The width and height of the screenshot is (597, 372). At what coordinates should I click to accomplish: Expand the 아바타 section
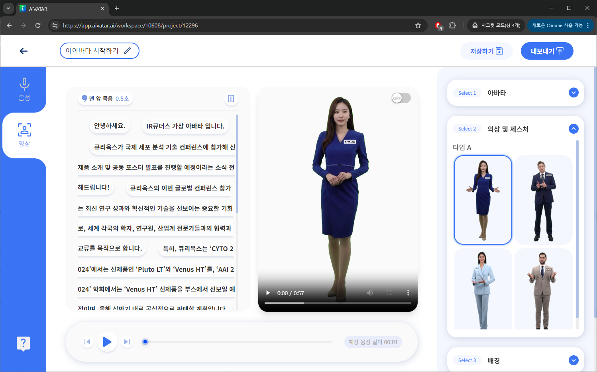point(573,93)
